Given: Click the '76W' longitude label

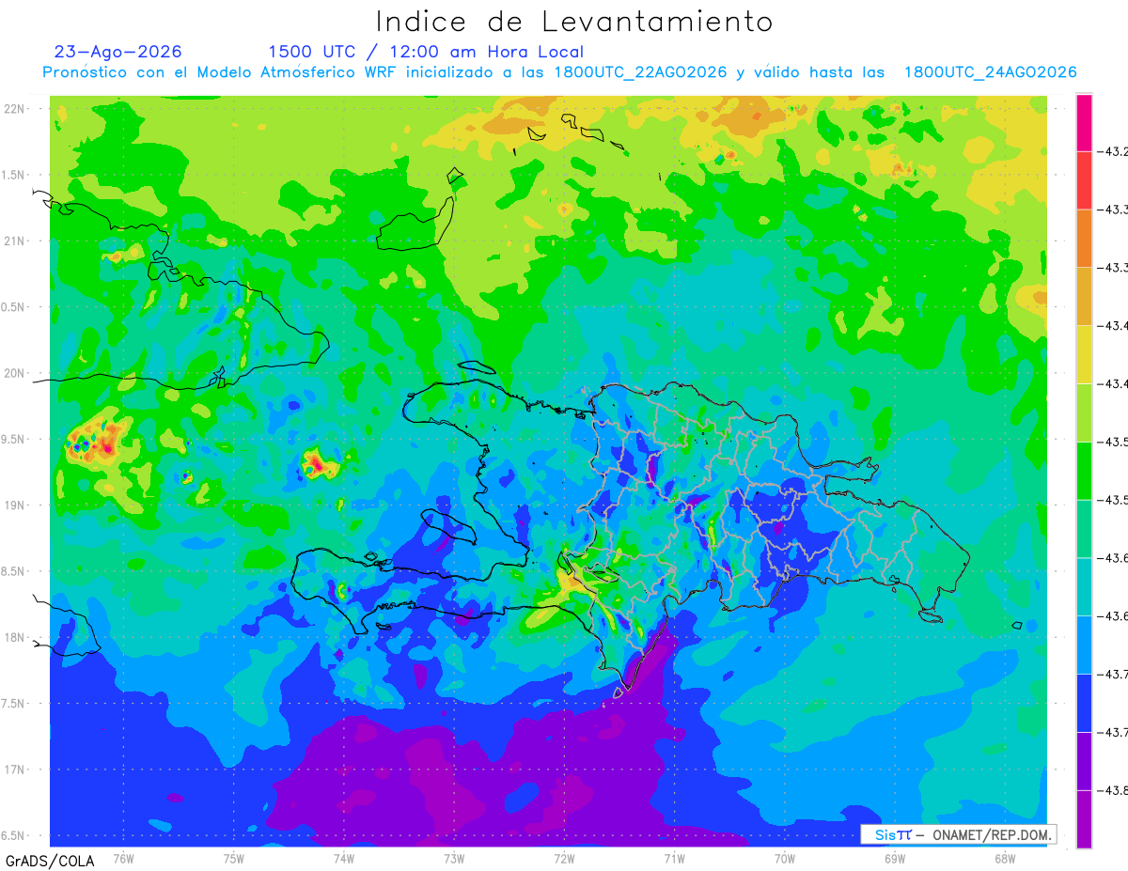Looking at the screenshot, I should click(122, 858).
